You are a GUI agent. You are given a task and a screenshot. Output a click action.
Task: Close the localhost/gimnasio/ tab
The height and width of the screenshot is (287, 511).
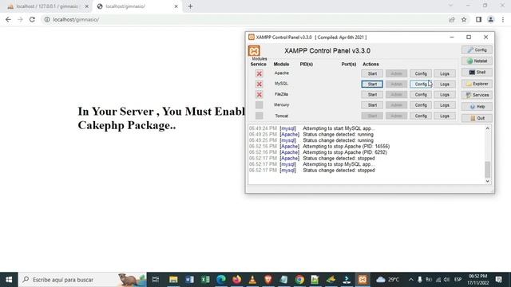[x=176, y=6]
